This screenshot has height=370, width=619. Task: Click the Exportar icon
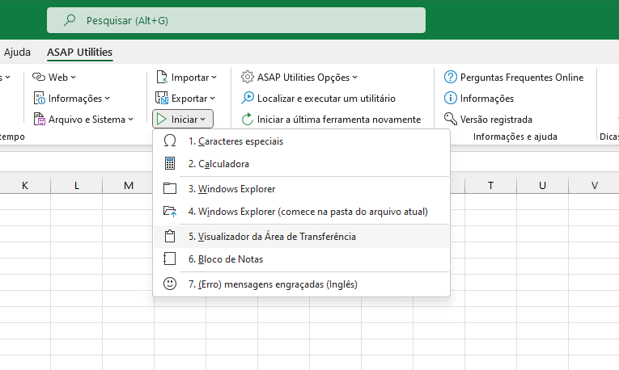click(x=162, y=98)
